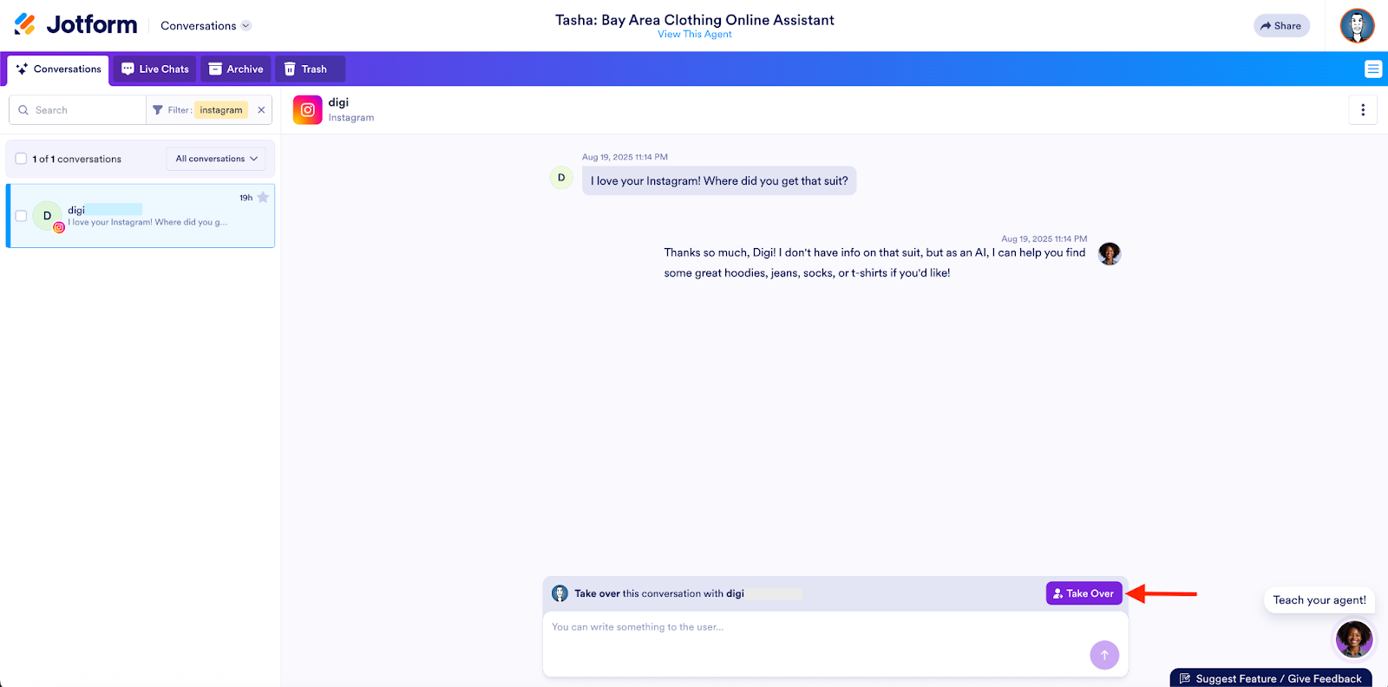Open the Conversations product dropdown
This screenshot has height=687, width=1388.
pos(206,26)
